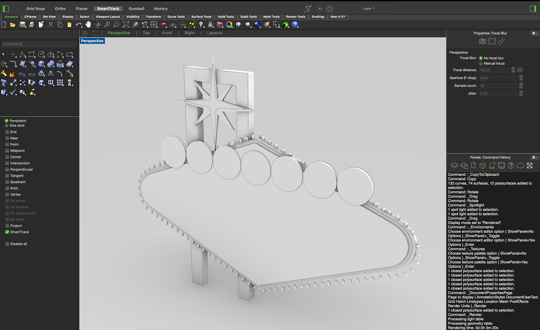Select the Pan hand tool
Image resolution: width=540 pixels, height=330 pixels.
click(x=88, y=24)
